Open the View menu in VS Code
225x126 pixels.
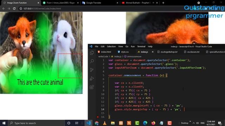pyautogui.click(x=121, y=47)
